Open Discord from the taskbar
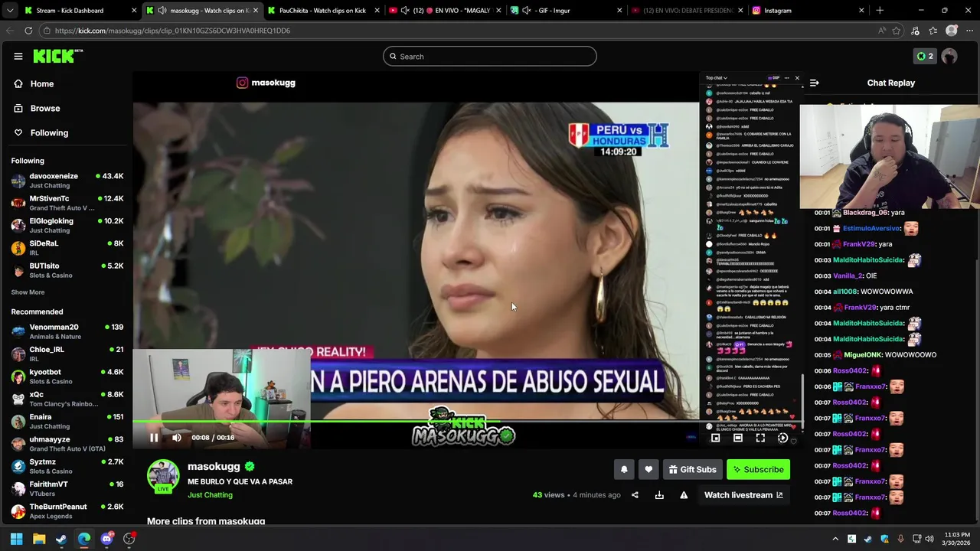This screenshot has width=980, height=551. click(106, 539)
